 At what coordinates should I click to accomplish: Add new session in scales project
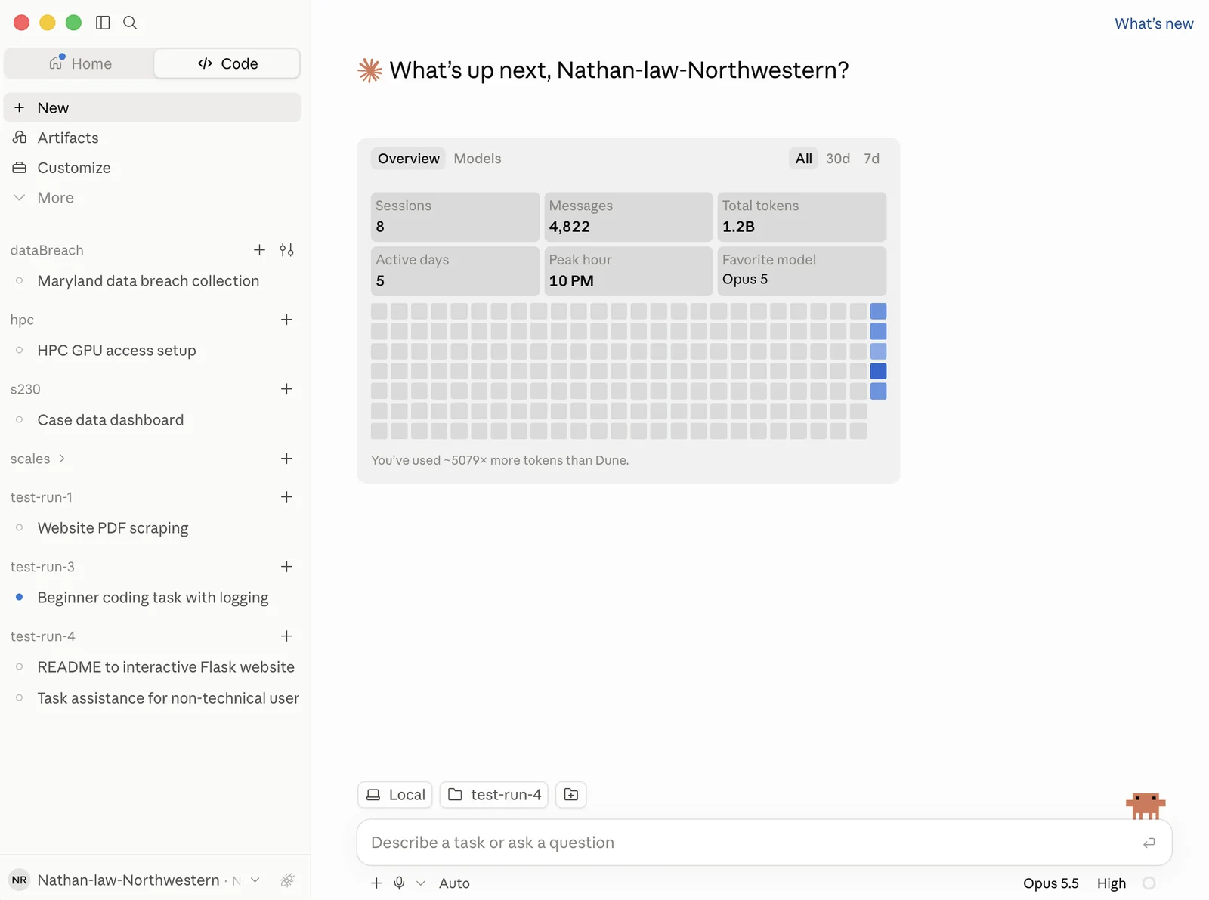(x=286, y=459)
